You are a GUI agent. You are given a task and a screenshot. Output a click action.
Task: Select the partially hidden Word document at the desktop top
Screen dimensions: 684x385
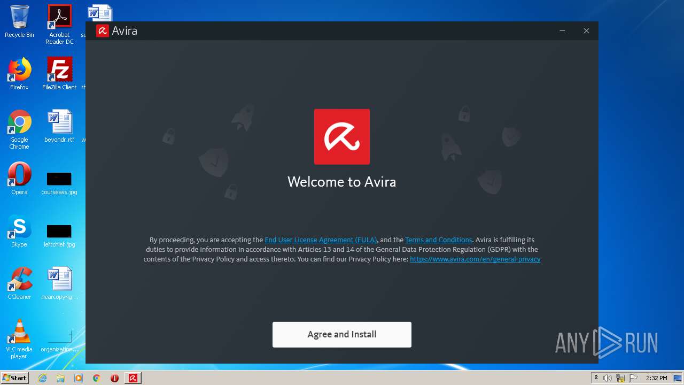(x=99, y=13)
